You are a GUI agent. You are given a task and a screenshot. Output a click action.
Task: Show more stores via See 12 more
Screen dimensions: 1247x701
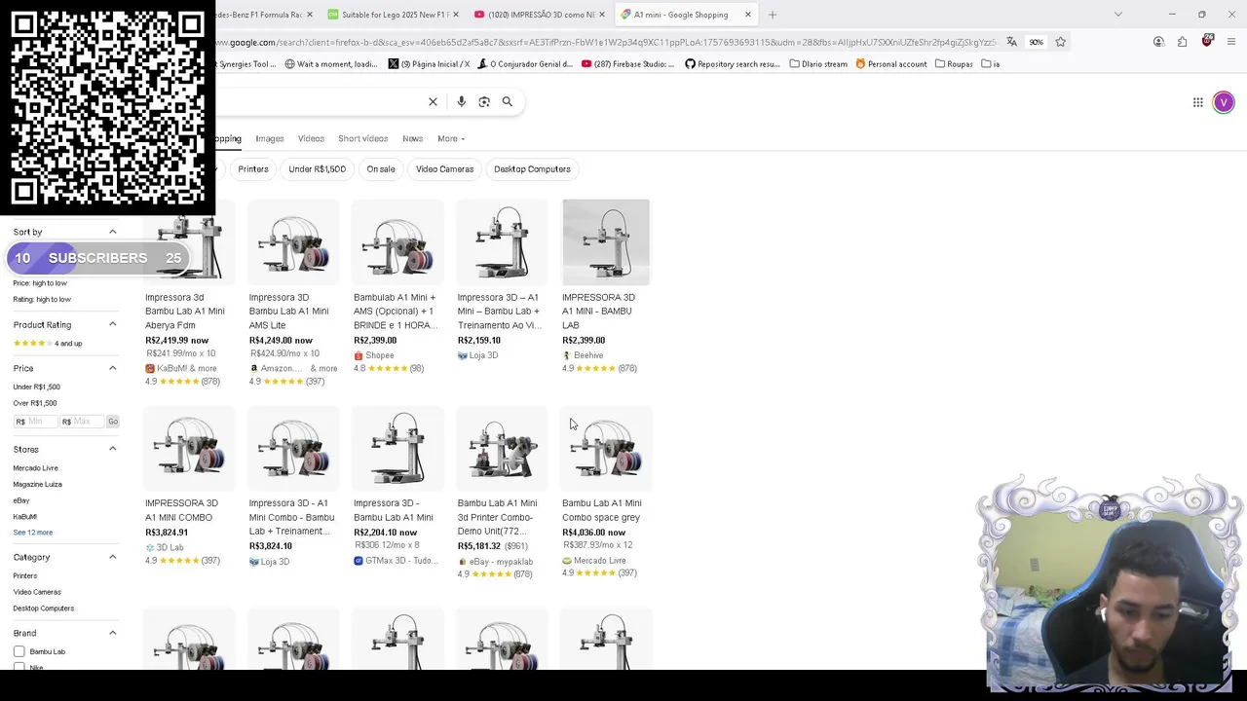pyautogui.click(x=33, y=533)
